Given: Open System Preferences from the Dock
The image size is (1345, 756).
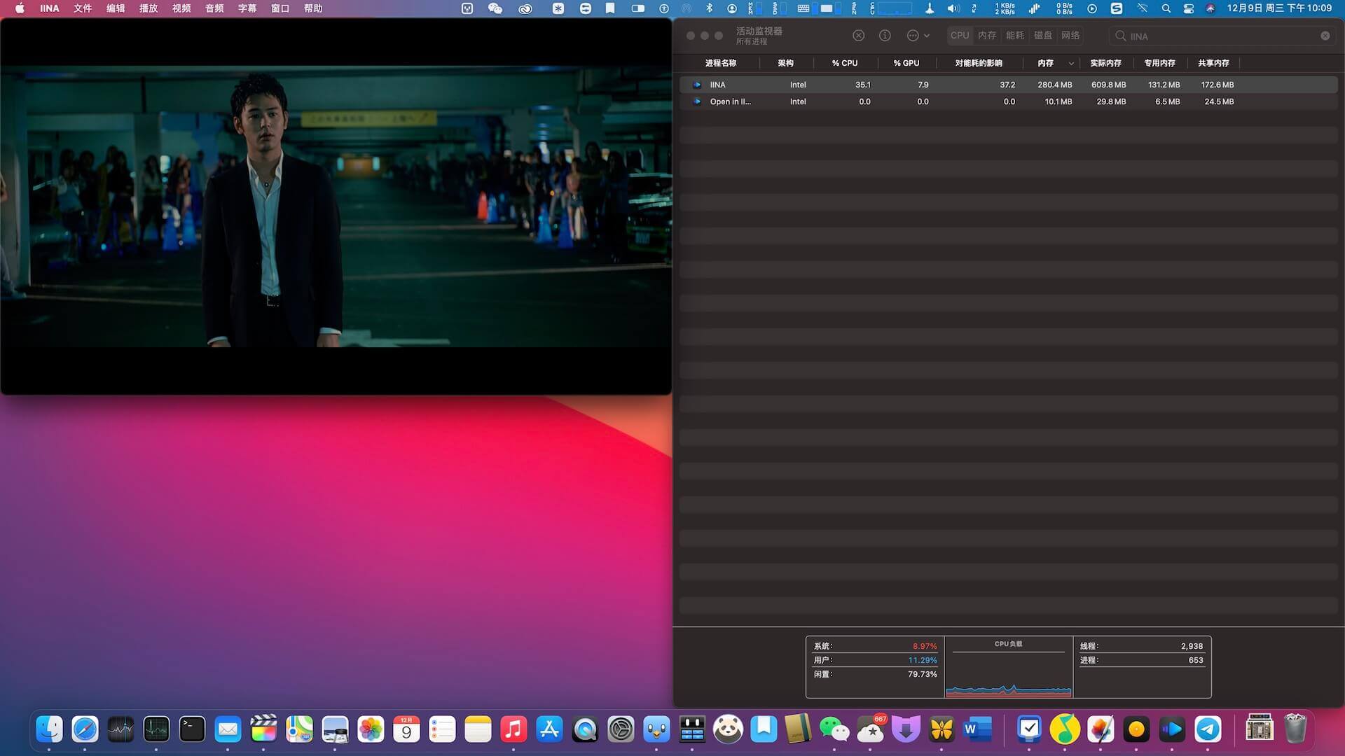Looking at the screenshot, I should click(621, 729).
